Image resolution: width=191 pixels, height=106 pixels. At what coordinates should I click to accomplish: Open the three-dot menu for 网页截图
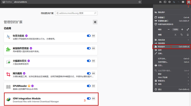coord(93,73)
